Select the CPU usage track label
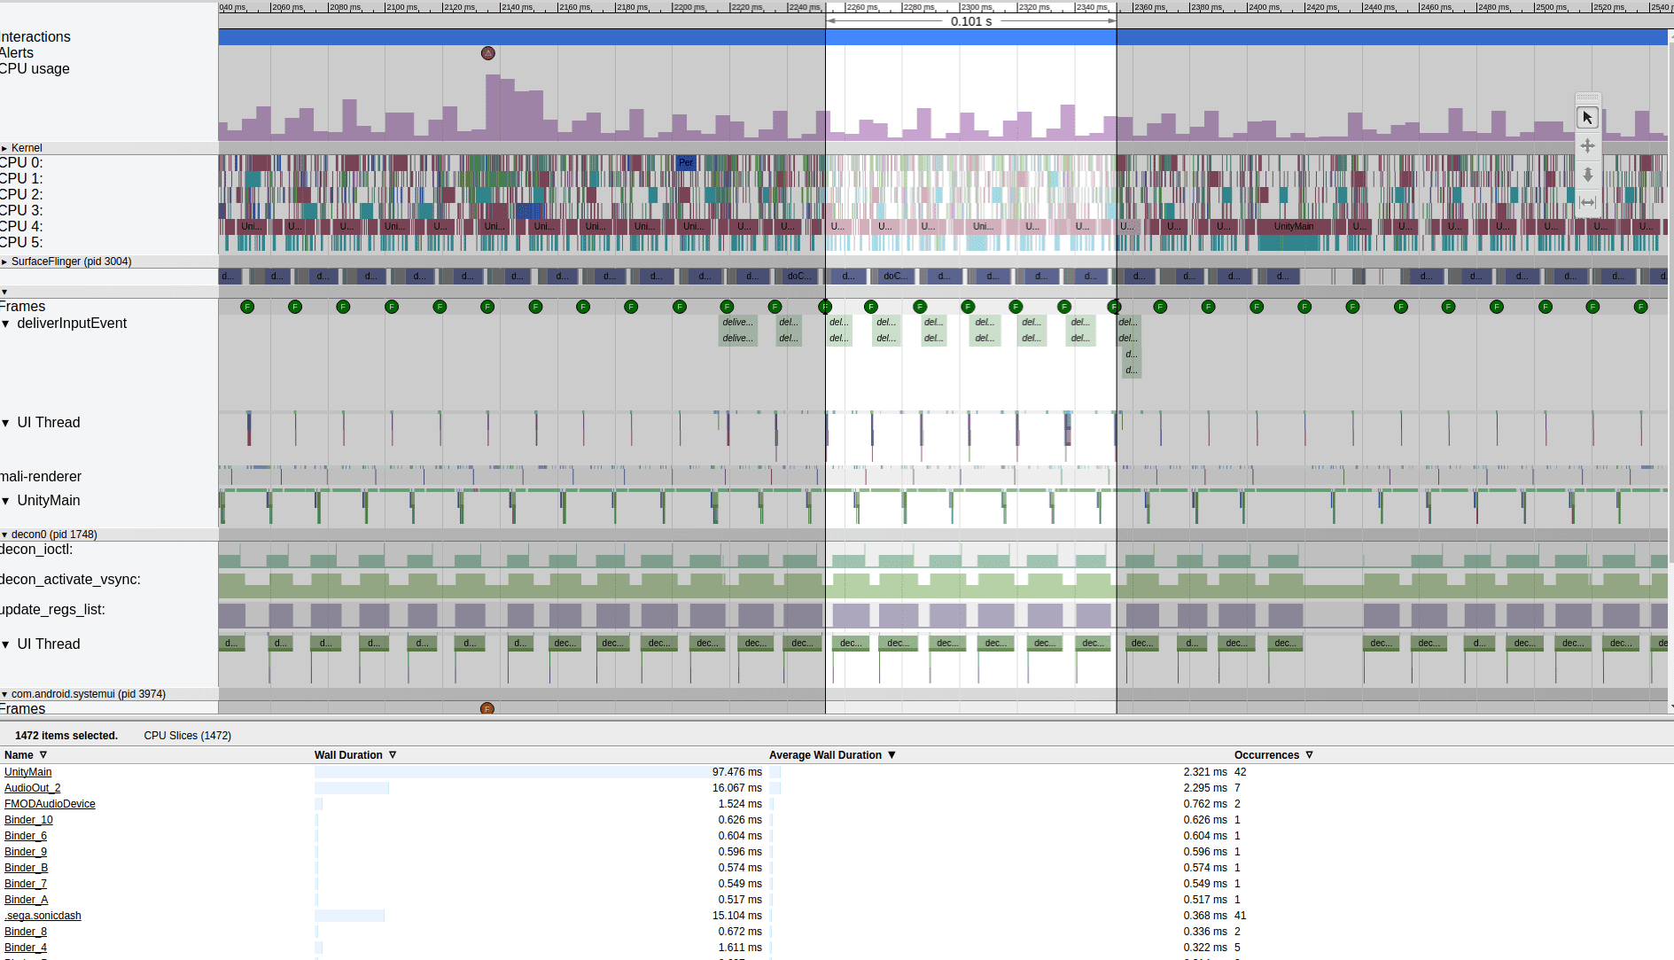The image size is (1674, 960). click(35, 69)
